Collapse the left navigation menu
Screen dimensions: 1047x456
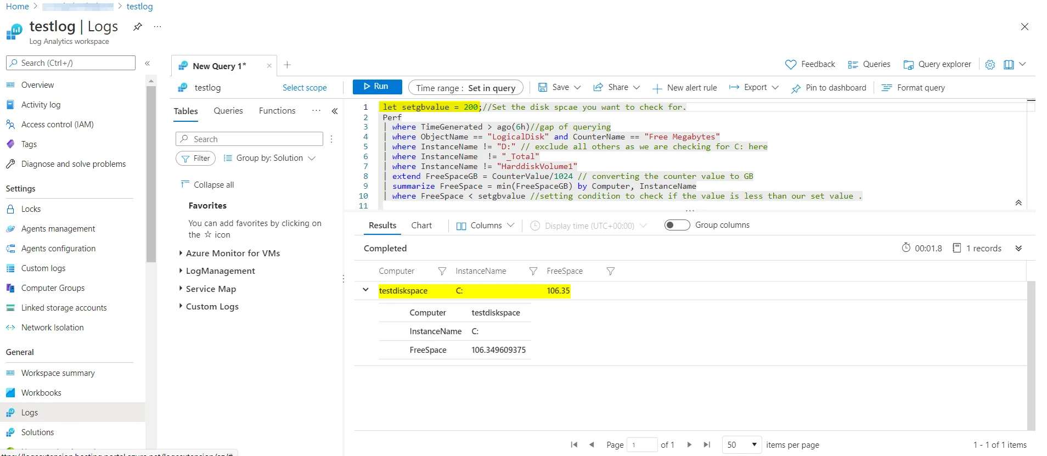(147, 63)
